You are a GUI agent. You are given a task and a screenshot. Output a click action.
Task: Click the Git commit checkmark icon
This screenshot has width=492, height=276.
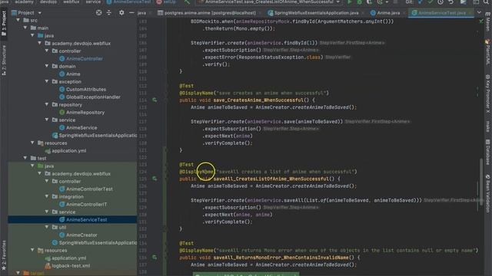pyautogui.click(x=430, y=2)
